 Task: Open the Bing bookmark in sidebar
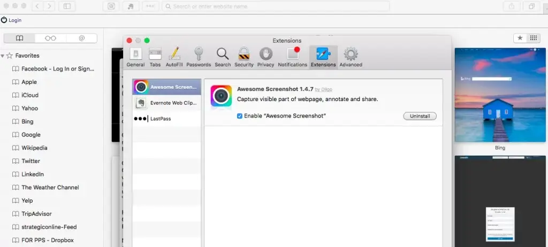(22, 121)
